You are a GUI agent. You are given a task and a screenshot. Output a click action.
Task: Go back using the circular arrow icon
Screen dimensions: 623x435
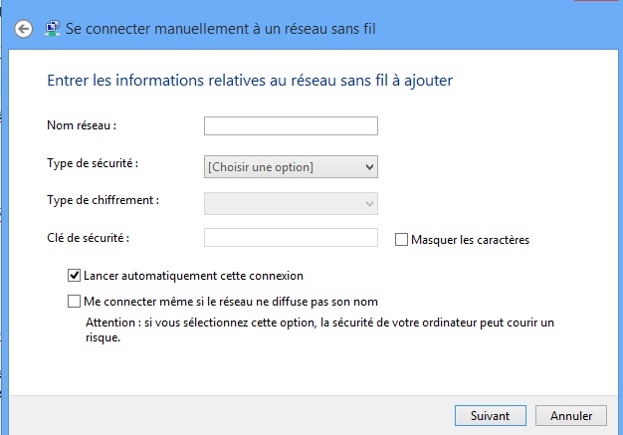click(24, 29)
